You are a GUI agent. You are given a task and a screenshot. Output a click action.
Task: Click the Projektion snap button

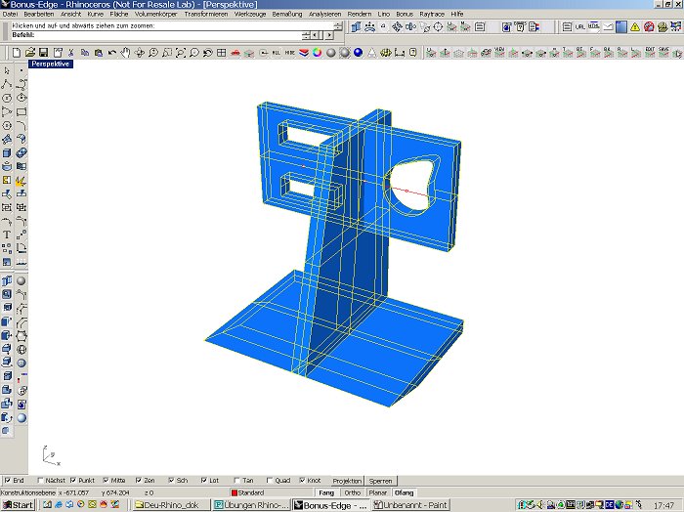click(347, 481)
